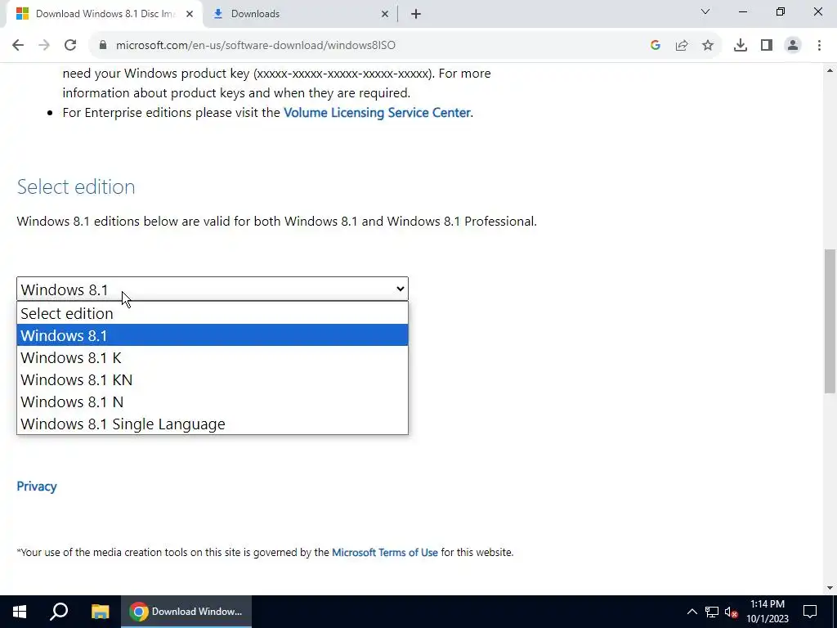Close the Downloads tab
The height and width of the screenshot is (628, 837).
384,14
